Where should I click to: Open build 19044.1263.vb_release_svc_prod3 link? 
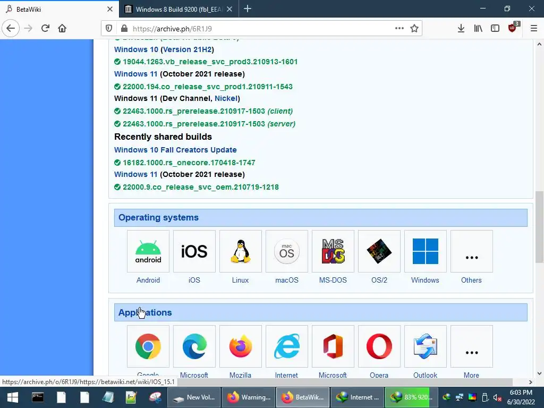210,62
